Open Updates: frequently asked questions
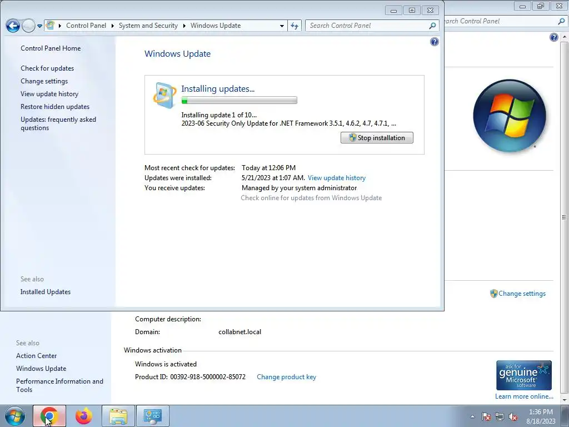 click(58, 123)
